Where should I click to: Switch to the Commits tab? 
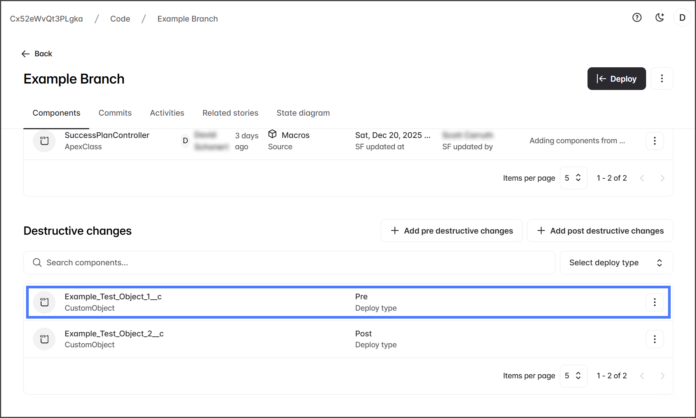pos(115,113)
